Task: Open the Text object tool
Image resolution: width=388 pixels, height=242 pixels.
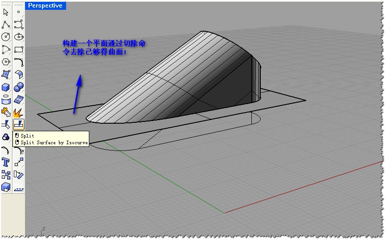Action: pos(6,163)
